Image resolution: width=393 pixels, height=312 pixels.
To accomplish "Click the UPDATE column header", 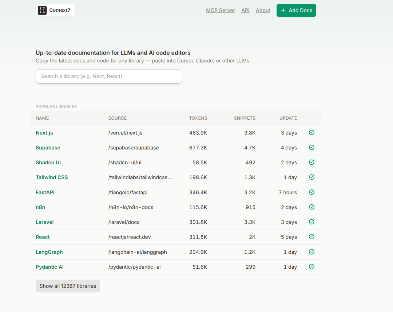I will tap(288, 118).
